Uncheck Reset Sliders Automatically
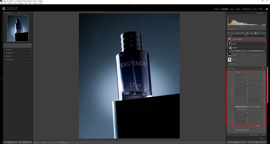 click(x=234, y=130)
